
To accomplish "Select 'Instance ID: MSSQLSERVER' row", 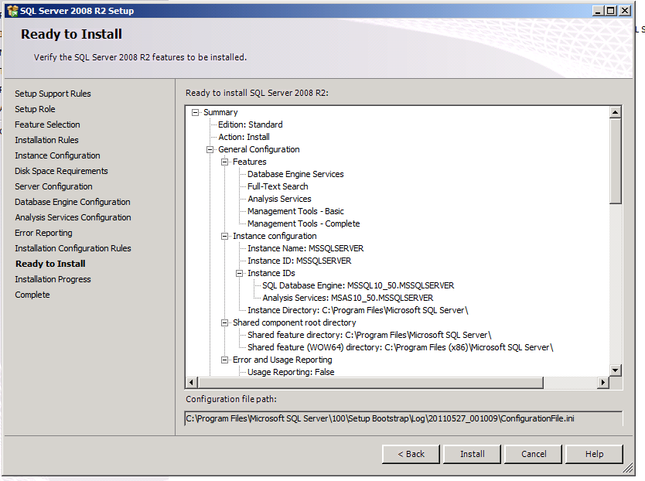I will click(x=299, y=261).
